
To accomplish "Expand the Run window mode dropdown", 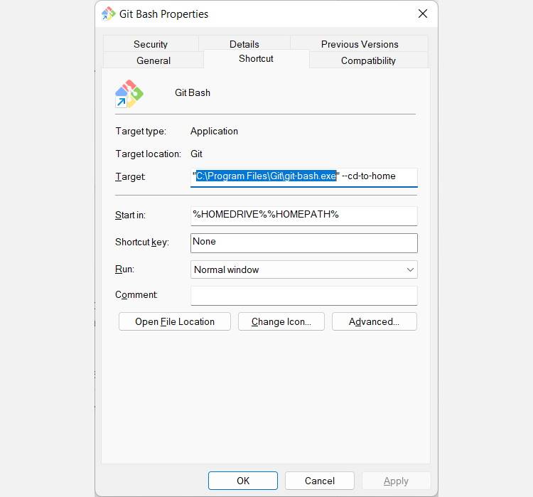I will pyautogui.click(x=304, y=269).
